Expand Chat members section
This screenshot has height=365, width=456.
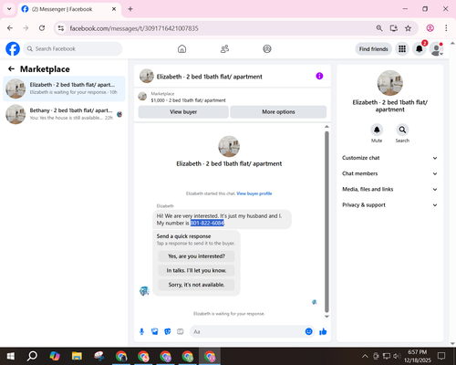pos(389,173)
